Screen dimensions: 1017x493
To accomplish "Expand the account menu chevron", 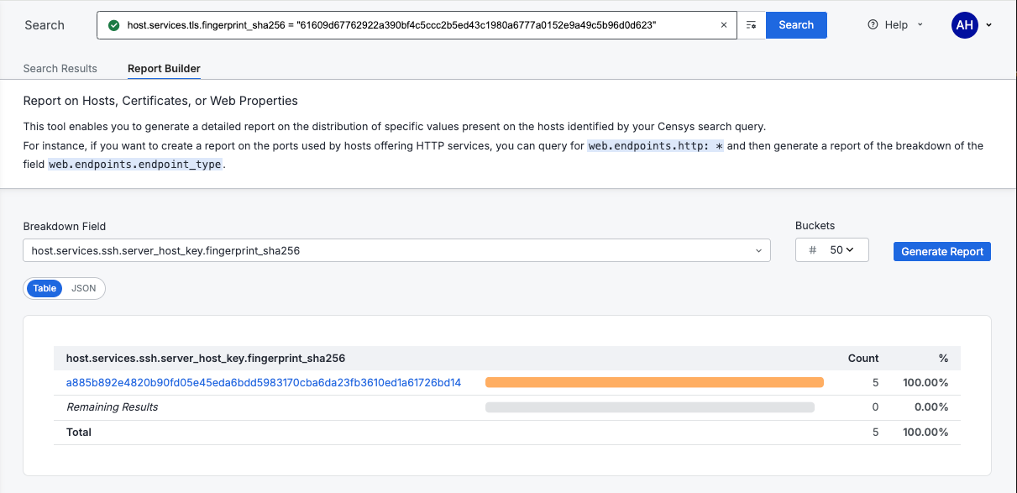I will [989, 25].
